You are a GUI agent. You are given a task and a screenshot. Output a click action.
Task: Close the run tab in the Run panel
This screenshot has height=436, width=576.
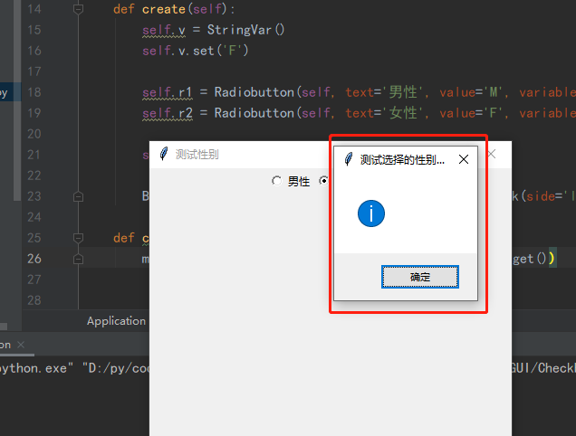(21, 345)
